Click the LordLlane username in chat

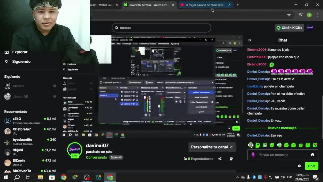(255, 86)
